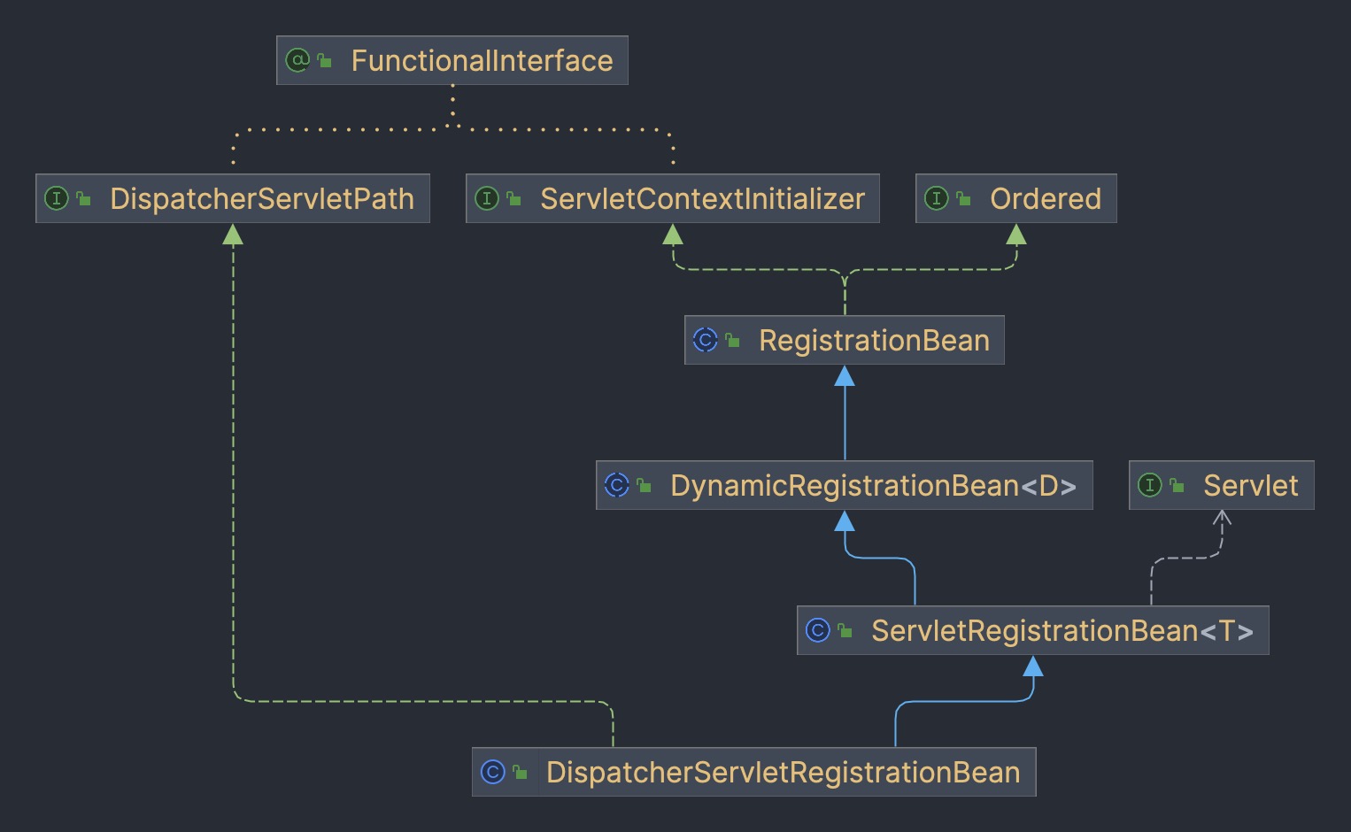Click the class icon of ServletRegistrationBean<T>

click(x=818, y=630)
